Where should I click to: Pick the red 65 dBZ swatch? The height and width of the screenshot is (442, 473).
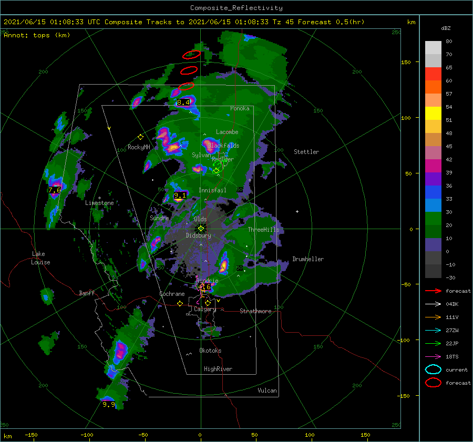point(433,74)
